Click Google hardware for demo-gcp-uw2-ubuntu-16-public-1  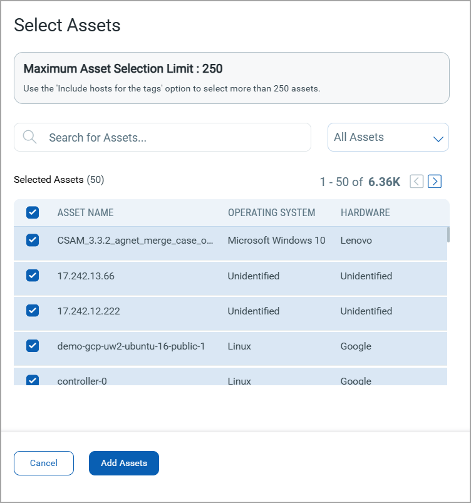tap(356, 346)
